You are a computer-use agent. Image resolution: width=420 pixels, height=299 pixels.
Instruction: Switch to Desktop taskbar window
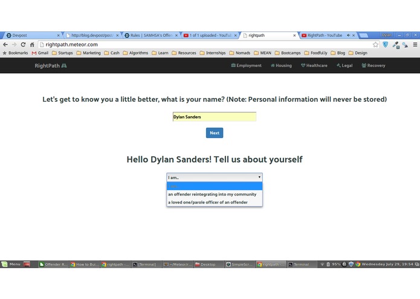(209, 264)
